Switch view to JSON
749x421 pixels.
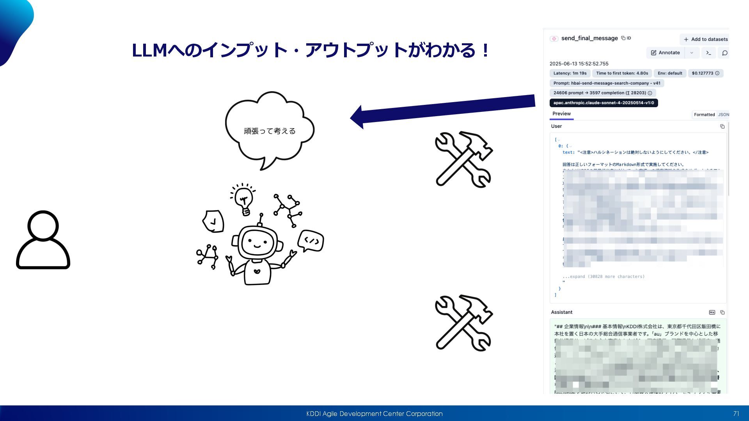(x=723, y=115)
